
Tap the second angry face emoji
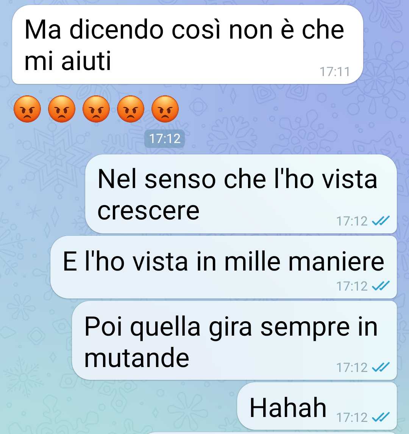pyautogui.click(x=61, y=109)
